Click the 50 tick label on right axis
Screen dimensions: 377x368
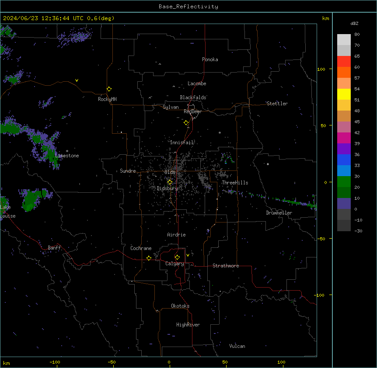[323, 126]
